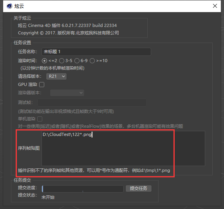The height and width of the screenshot is (209, 224).
Task: Expand the 渲染器版本 dropdown
Action: pyautogui.click(x=67, y=93)
